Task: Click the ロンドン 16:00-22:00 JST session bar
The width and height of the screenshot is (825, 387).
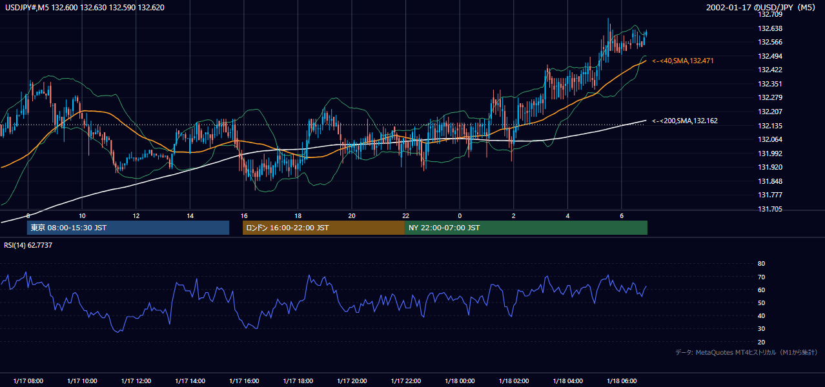Action: click(x=323, y=228)
